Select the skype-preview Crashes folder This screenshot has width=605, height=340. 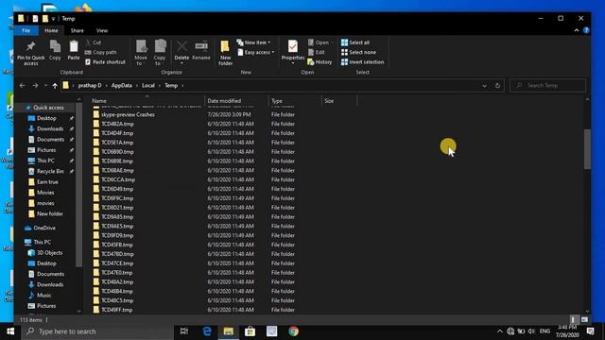tap(128, 114)
